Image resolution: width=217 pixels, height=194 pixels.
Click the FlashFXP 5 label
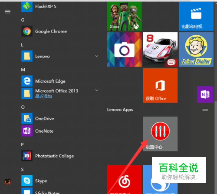(x=46, y=7)
